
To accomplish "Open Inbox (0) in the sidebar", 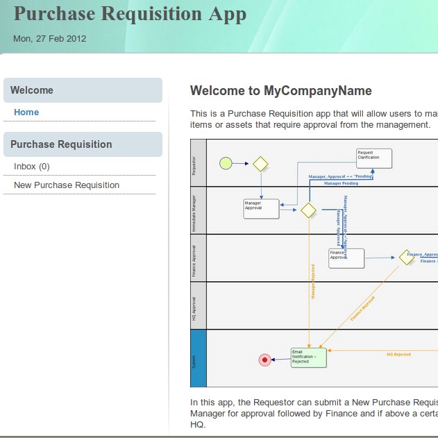I will point(32,167).
